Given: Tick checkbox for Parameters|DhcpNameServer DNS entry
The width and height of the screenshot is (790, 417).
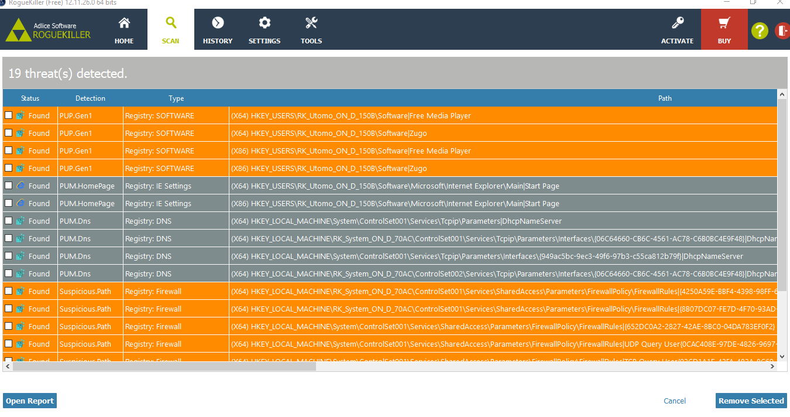Looking at the screenshot, I should point(8,221).
